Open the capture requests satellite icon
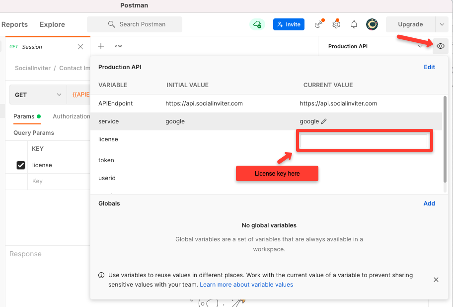 coord(319,24)
